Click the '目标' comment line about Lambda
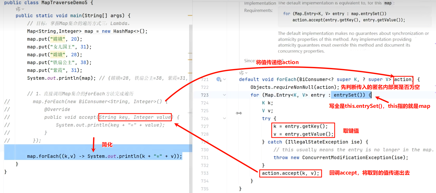436x193 pixels. coord(78,23)
